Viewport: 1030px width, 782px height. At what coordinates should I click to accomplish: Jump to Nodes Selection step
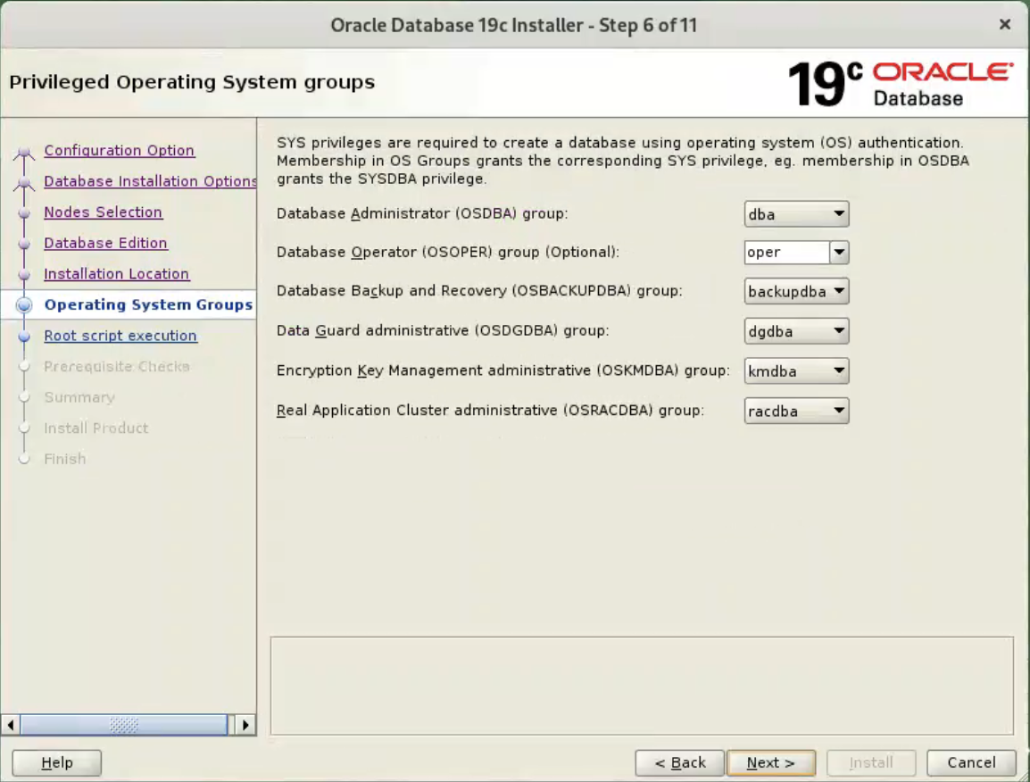104,212
